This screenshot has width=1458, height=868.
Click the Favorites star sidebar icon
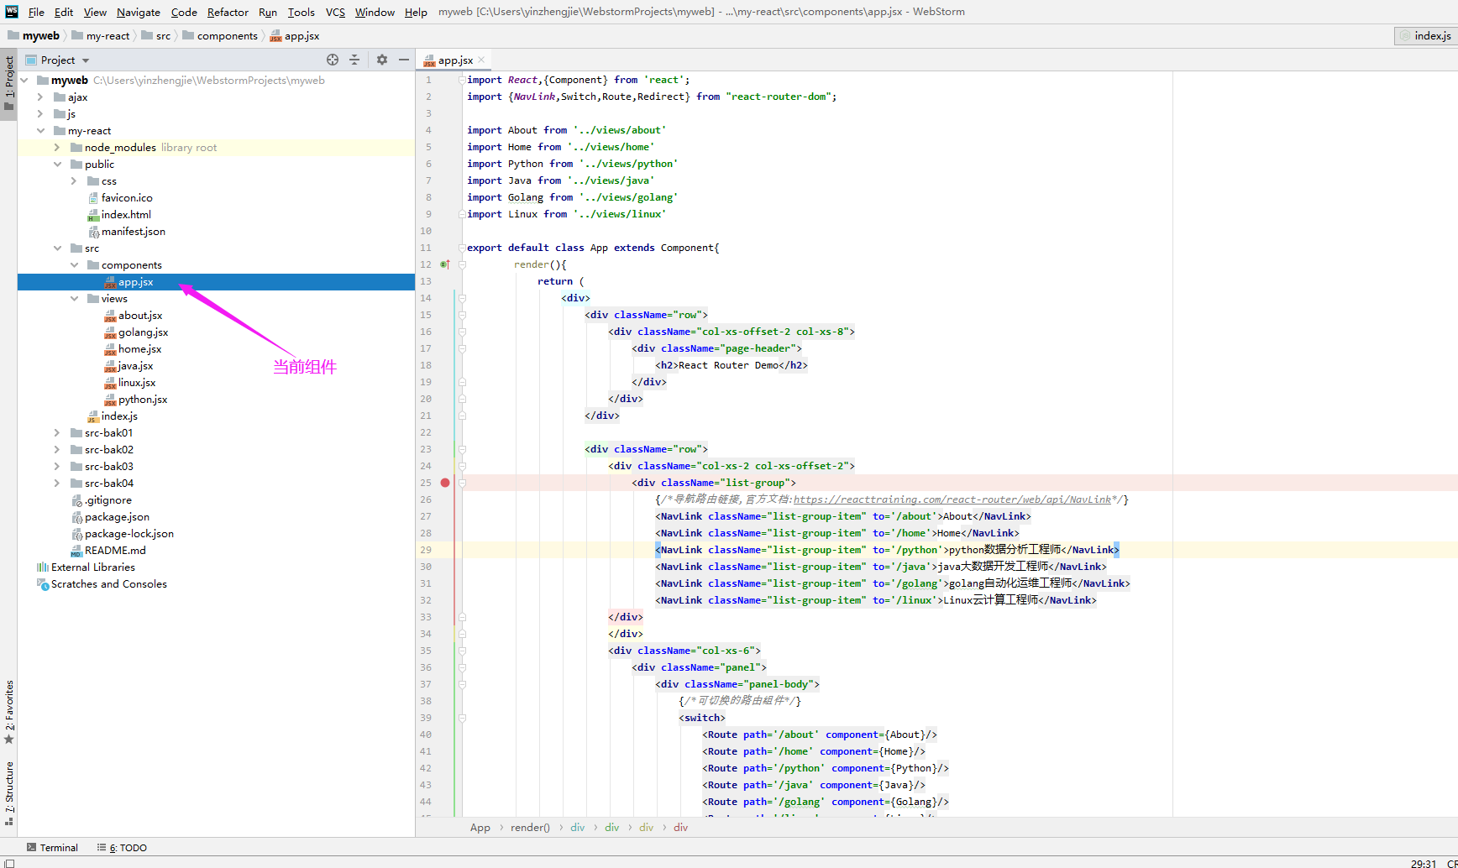click(x=9, y=740)
